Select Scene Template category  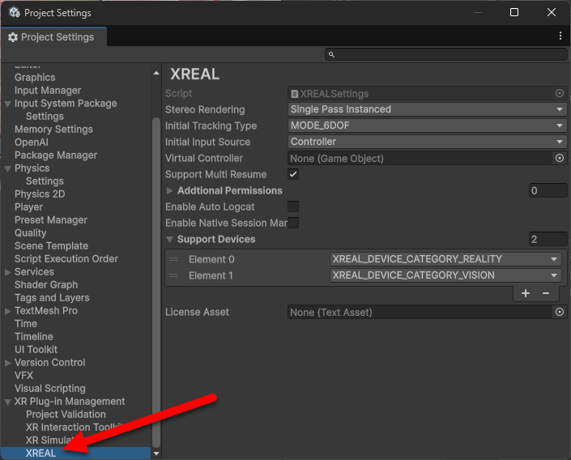51,246
